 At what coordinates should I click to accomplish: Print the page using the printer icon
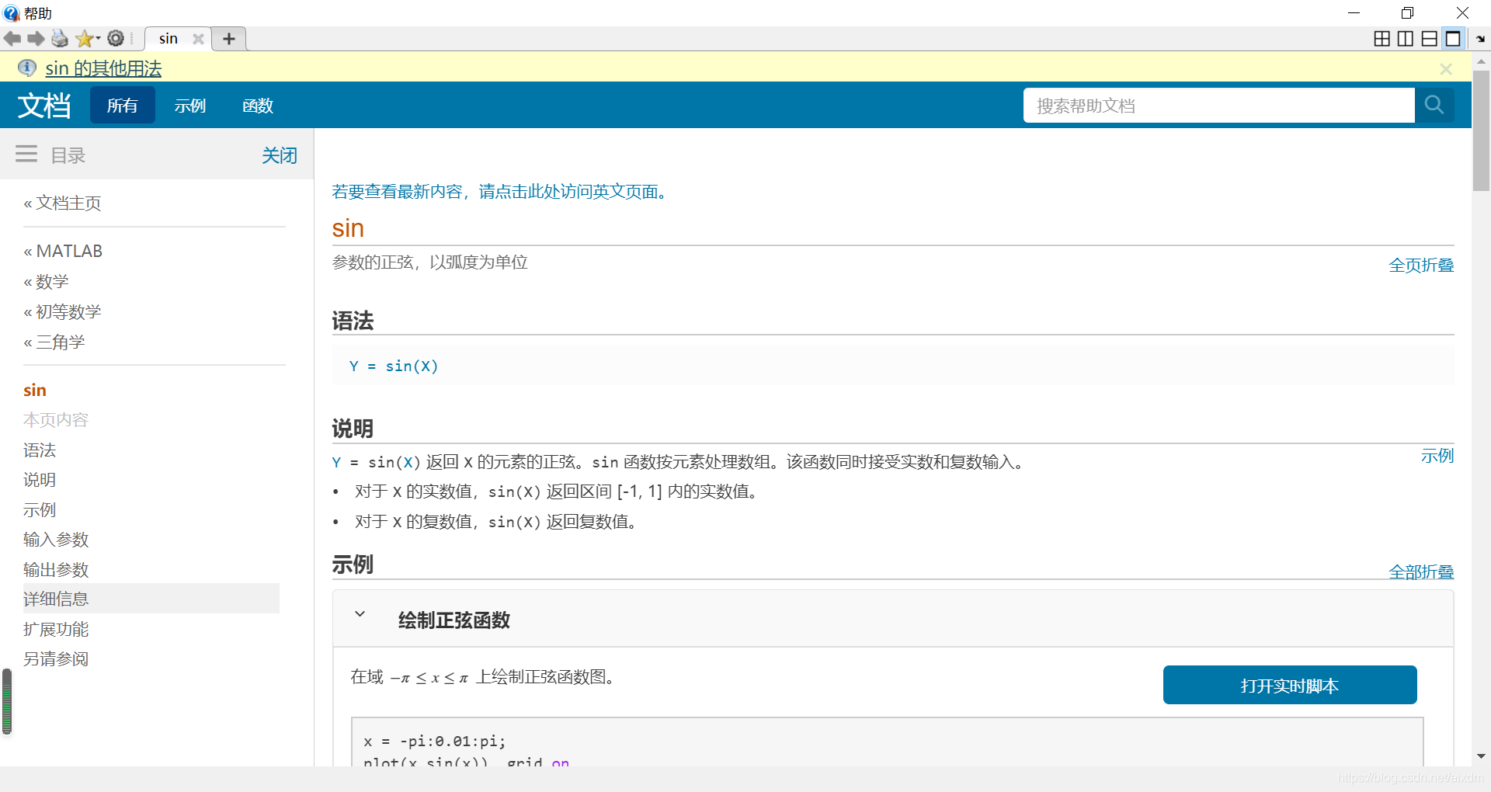[60, 38]
